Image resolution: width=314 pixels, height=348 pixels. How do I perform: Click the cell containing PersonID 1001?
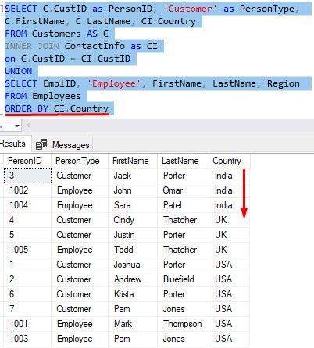coord(27,324)
